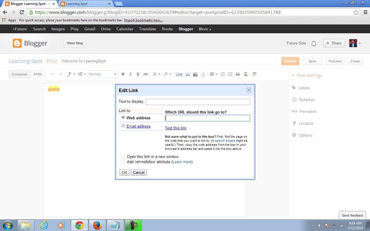This screenshot has width=370, height=231.
Task: Open the text alignment dropdown
Action: pos(214,74)
